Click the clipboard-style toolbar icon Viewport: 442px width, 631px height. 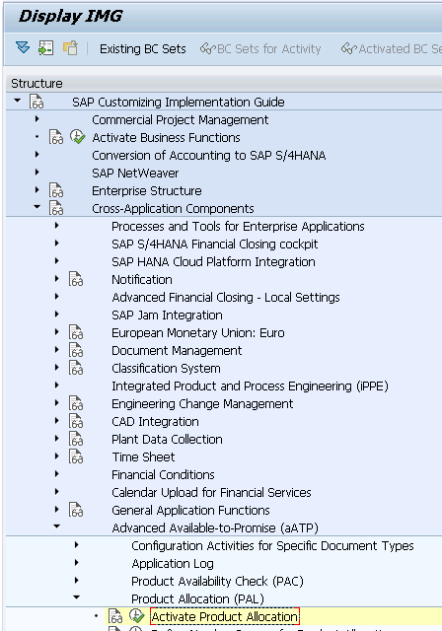point(70,48)
